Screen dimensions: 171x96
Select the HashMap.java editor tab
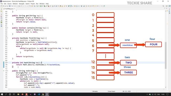click(x=9, y=9)
